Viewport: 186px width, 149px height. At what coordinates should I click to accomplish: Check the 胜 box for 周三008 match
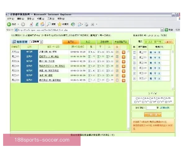click(x=89, y=80)
